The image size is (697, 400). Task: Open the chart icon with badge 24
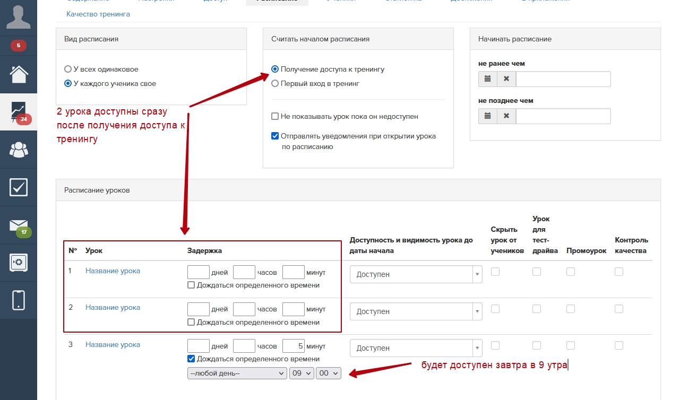[19, 112]
